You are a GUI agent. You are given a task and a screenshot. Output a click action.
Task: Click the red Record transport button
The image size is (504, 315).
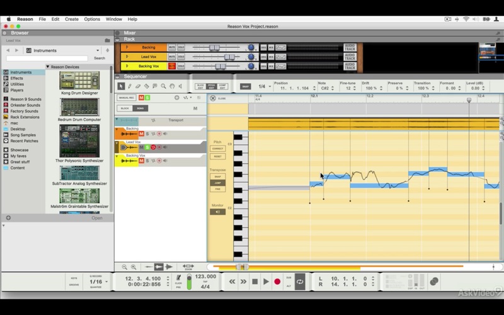coord(277,282)
